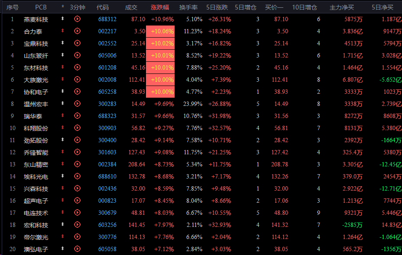The width and height of the screenshot is (402, 255).
Task: Open 3-minute play icon for 帝尔激光
Action: 77,237
